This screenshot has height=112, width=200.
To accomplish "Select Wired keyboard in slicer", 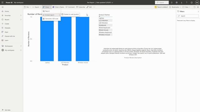I will pyautogui.click(x=105, y=28).
